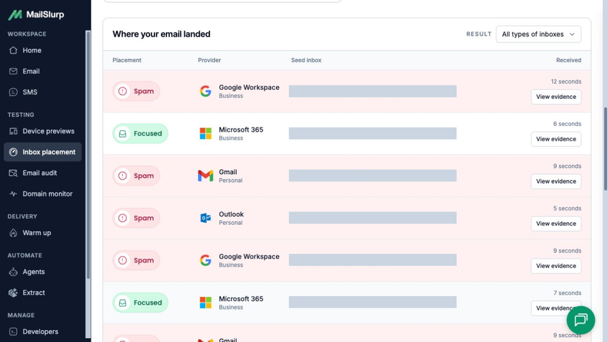View evidence for 12 seconds Google Workspace row
The height and width of the screenshot is (342, 608).
pyautogui.click(x=555, y=97)
